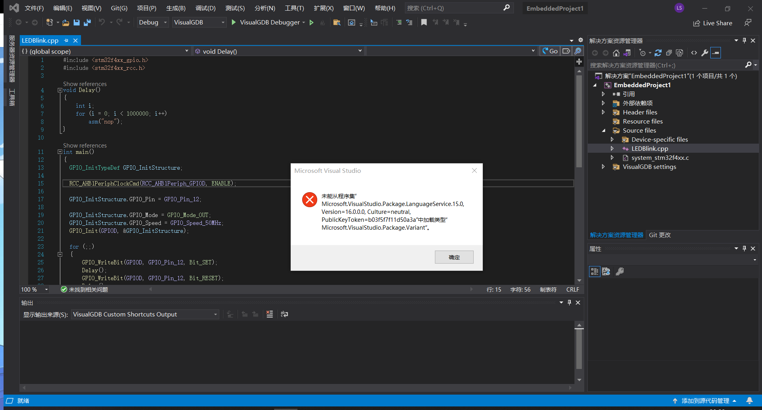762x410 pixels.
Task: Toggle auto-hide pin of Solution Explorer panel
Action: click(745, 40)
